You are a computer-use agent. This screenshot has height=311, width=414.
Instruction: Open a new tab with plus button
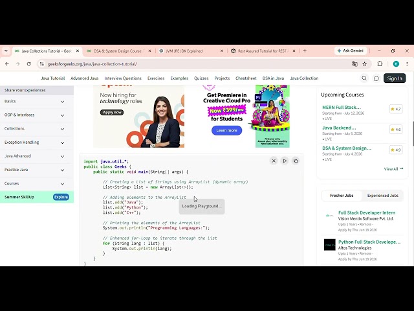[x=305, y=51]
